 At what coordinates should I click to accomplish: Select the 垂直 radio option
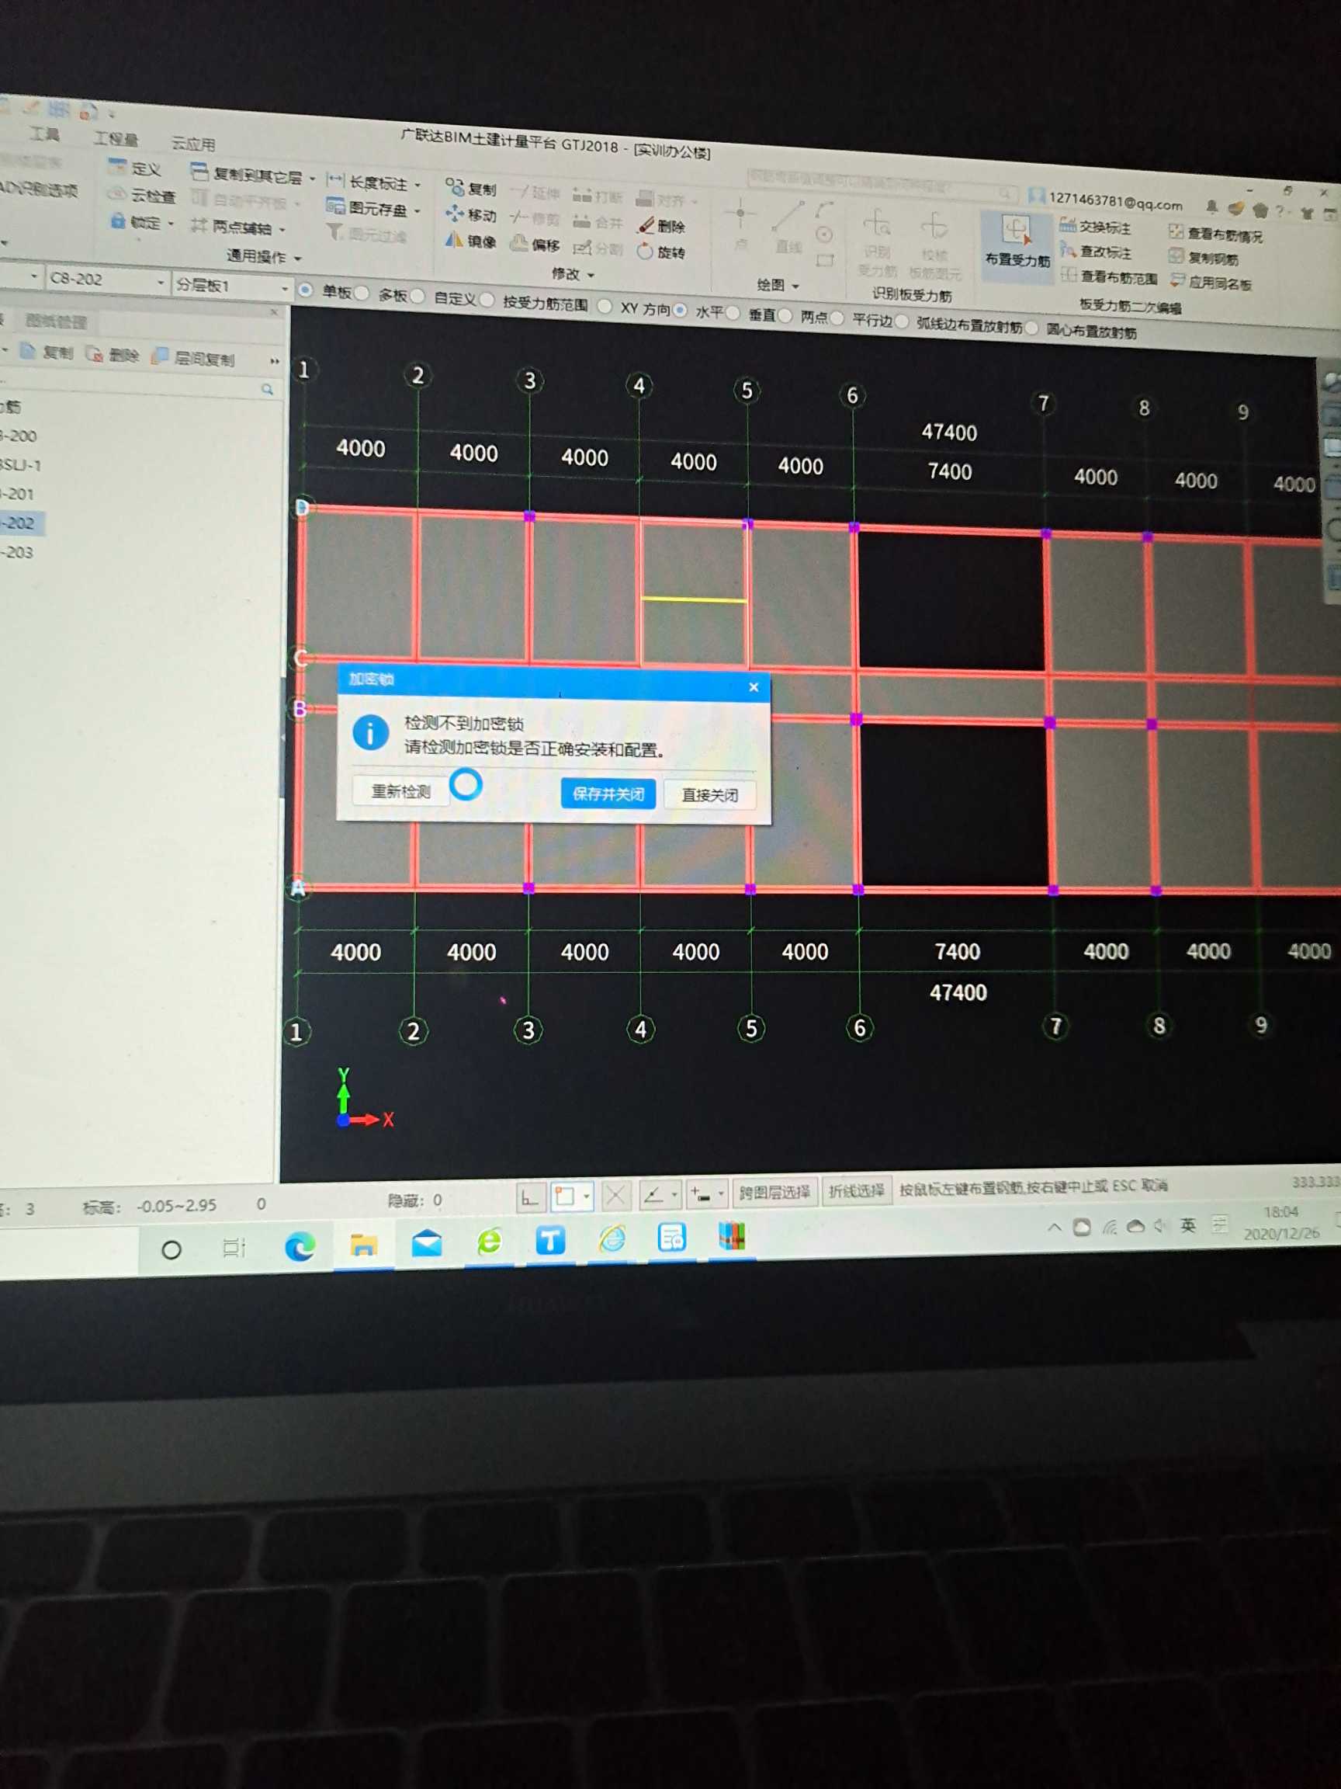(x=733, y=312)
